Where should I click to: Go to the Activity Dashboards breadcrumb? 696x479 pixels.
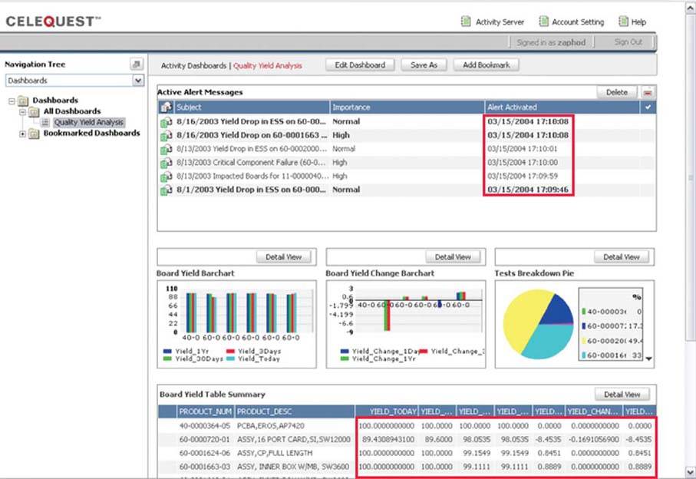[x=193, y=65]
